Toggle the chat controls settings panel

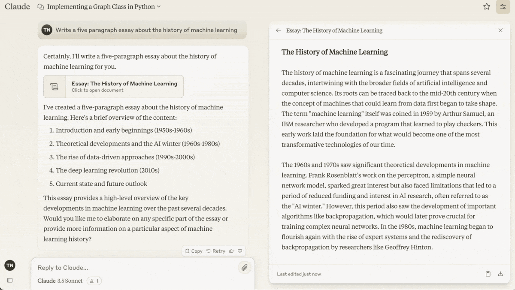coord(503,6)
